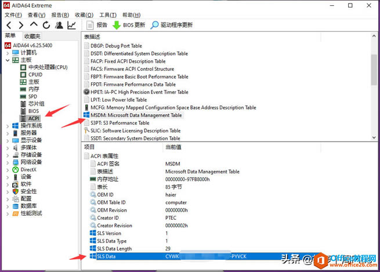Expand the 服务器 tree node
This screenshot has height=272, width=380.
pos(8,133)
